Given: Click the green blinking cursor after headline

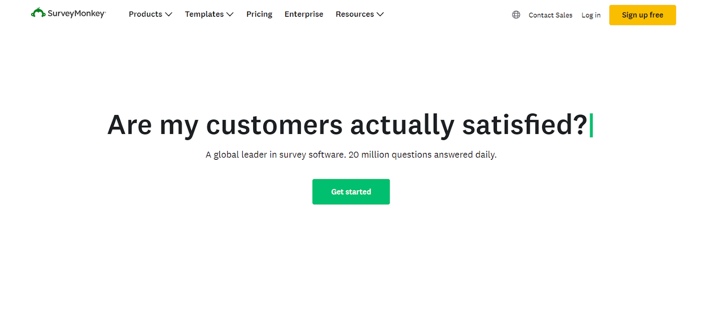Looking at the screenshot, I should click(x=591, y=125).
